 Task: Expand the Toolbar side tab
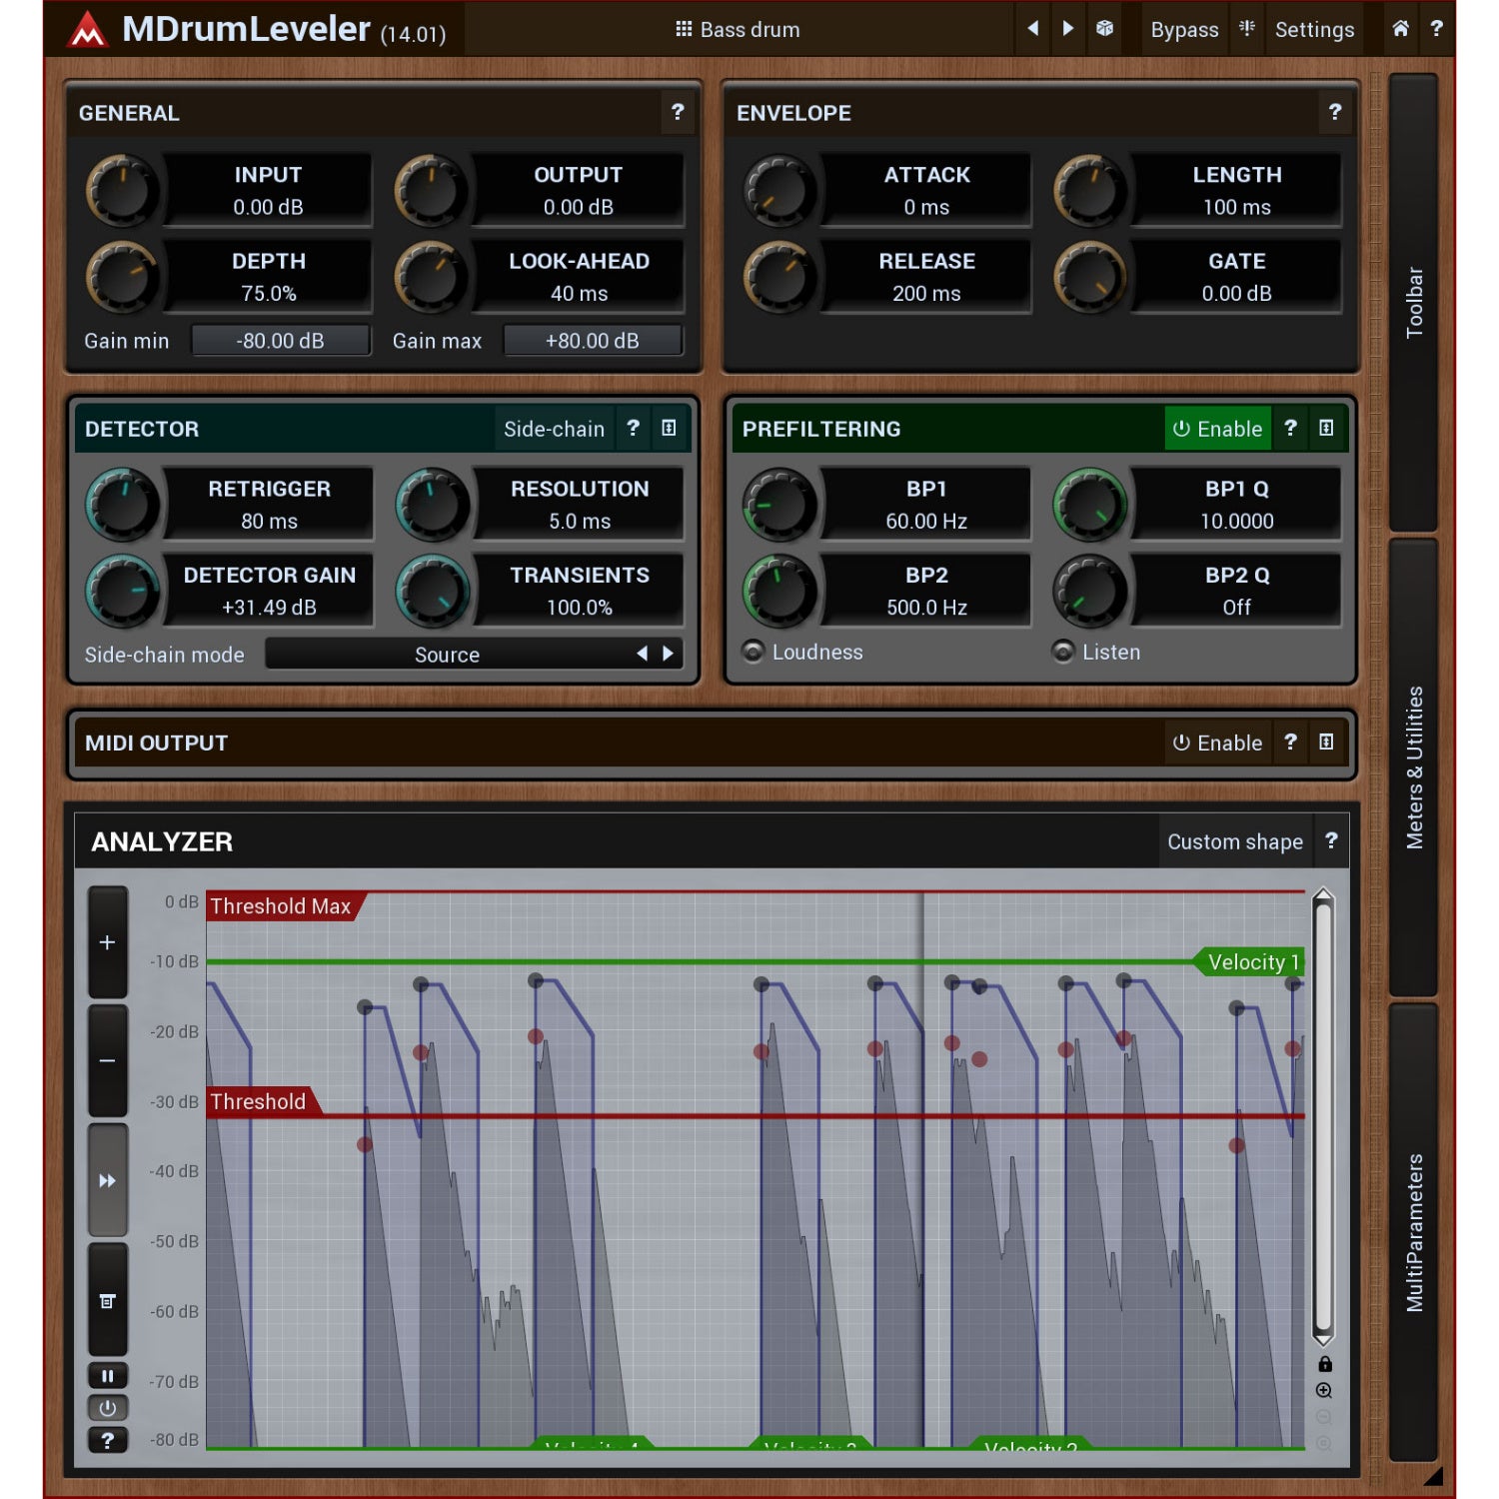point(1413,302)
